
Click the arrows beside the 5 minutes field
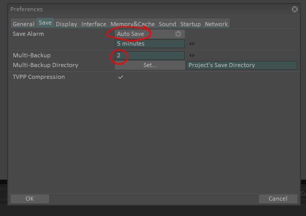coord(192,44)
